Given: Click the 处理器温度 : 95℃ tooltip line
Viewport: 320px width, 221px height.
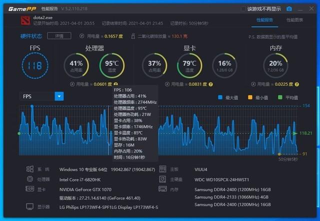Looking at the screenshot, I should pos(130,108).
